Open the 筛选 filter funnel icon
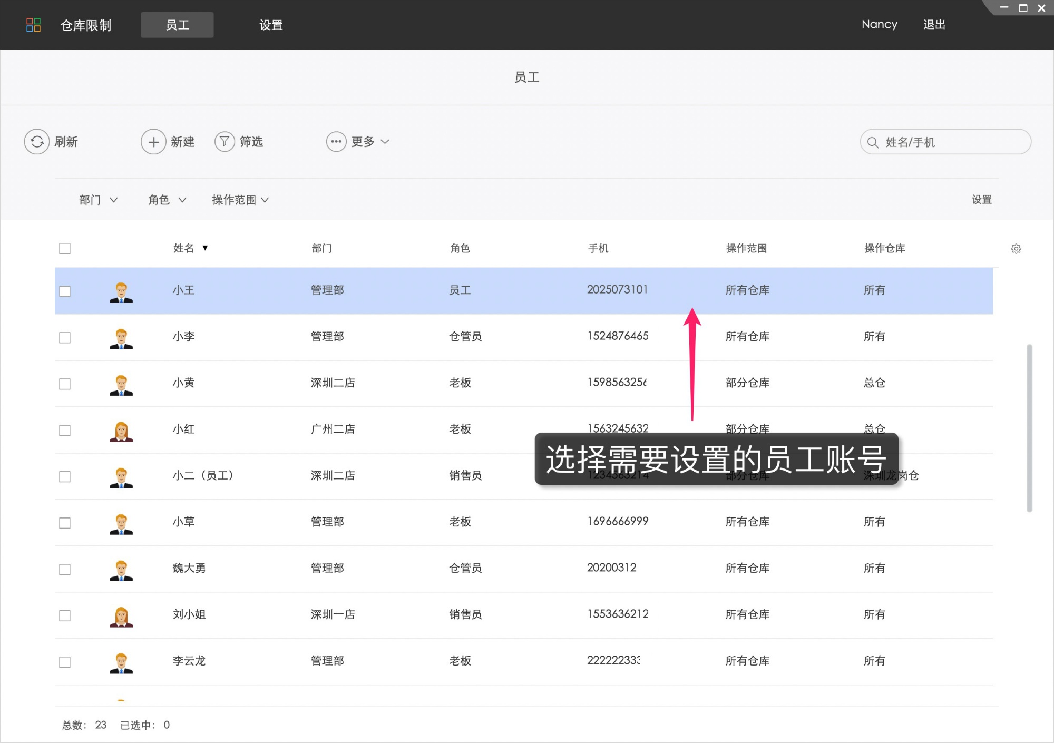The width and height of the screenshot is (1054, 743). (x=225, y=141)
